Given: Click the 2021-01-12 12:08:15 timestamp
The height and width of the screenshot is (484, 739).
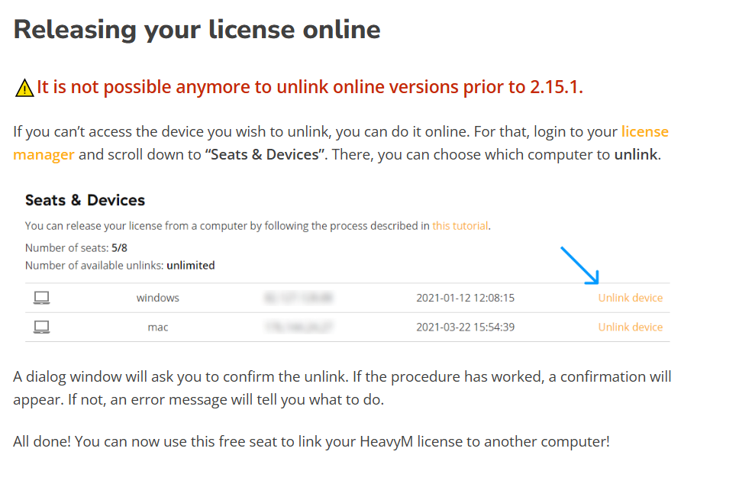Looking at the screenshot, I should pyautogui.click(x=465, y=298).
